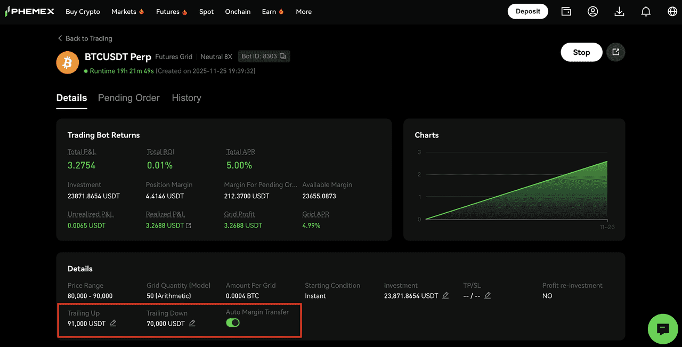Switch to the Pending Order tab
The width and height of the screenshot is (682, 347).
pyautogui.click(x=128, y=98)
